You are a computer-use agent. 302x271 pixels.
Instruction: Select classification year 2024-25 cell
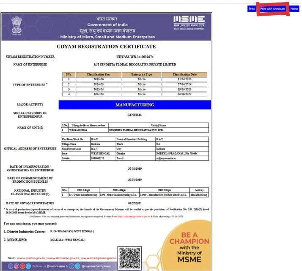tap(99, 84)
